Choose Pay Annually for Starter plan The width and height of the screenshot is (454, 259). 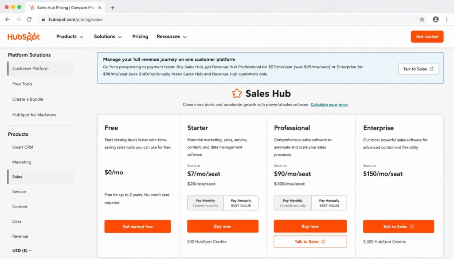point(241,203)
